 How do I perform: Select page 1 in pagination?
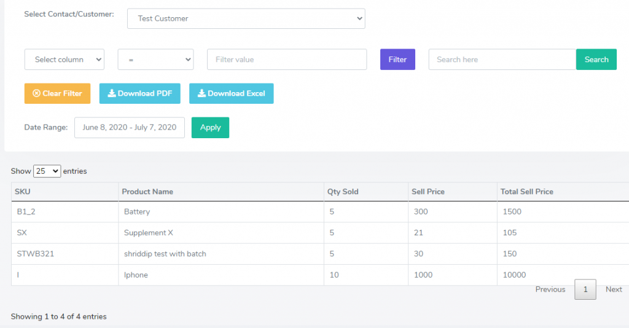point(585,289)
